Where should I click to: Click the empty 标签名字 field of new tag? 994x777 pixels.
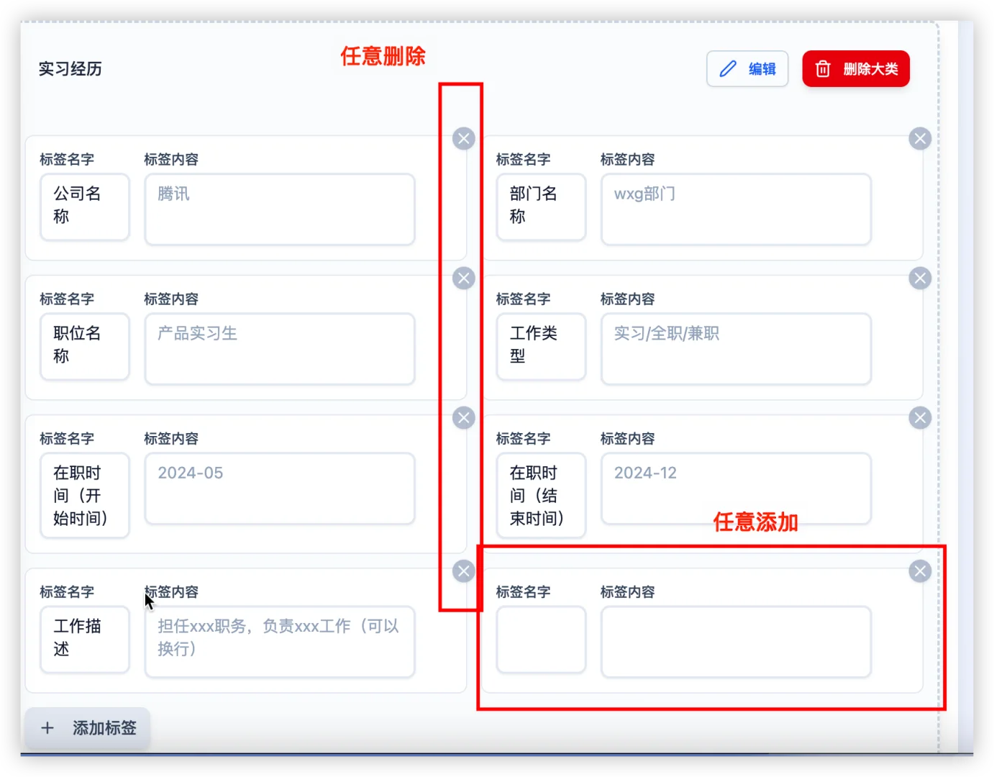(541, 640)
